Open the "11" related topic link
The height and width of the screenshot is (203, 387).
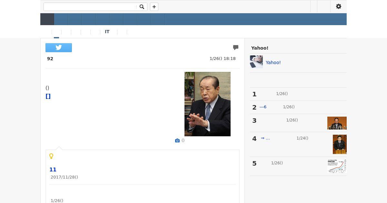pyautogui.click(x=53, y=169)
